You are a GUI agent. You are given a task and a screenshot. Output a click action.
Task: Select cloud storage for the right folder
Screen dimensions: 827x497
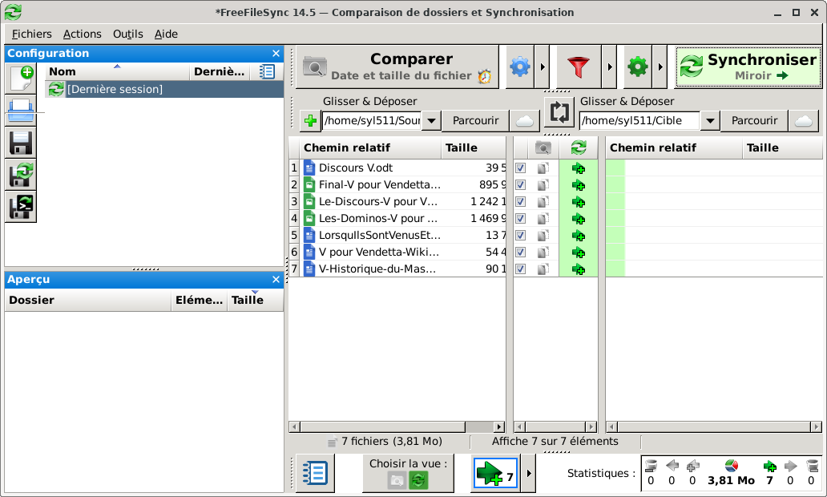click(x=803, y=121)
